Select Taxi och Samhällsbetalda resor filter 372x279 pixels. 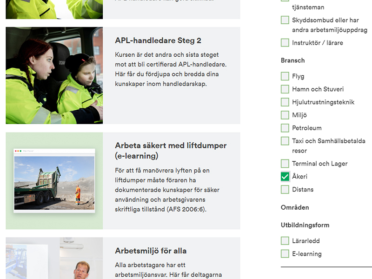284,140
